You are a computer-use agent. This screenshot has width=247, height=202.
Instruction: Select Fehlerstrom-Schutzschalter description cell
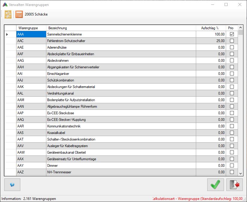(x=121, y=41)
